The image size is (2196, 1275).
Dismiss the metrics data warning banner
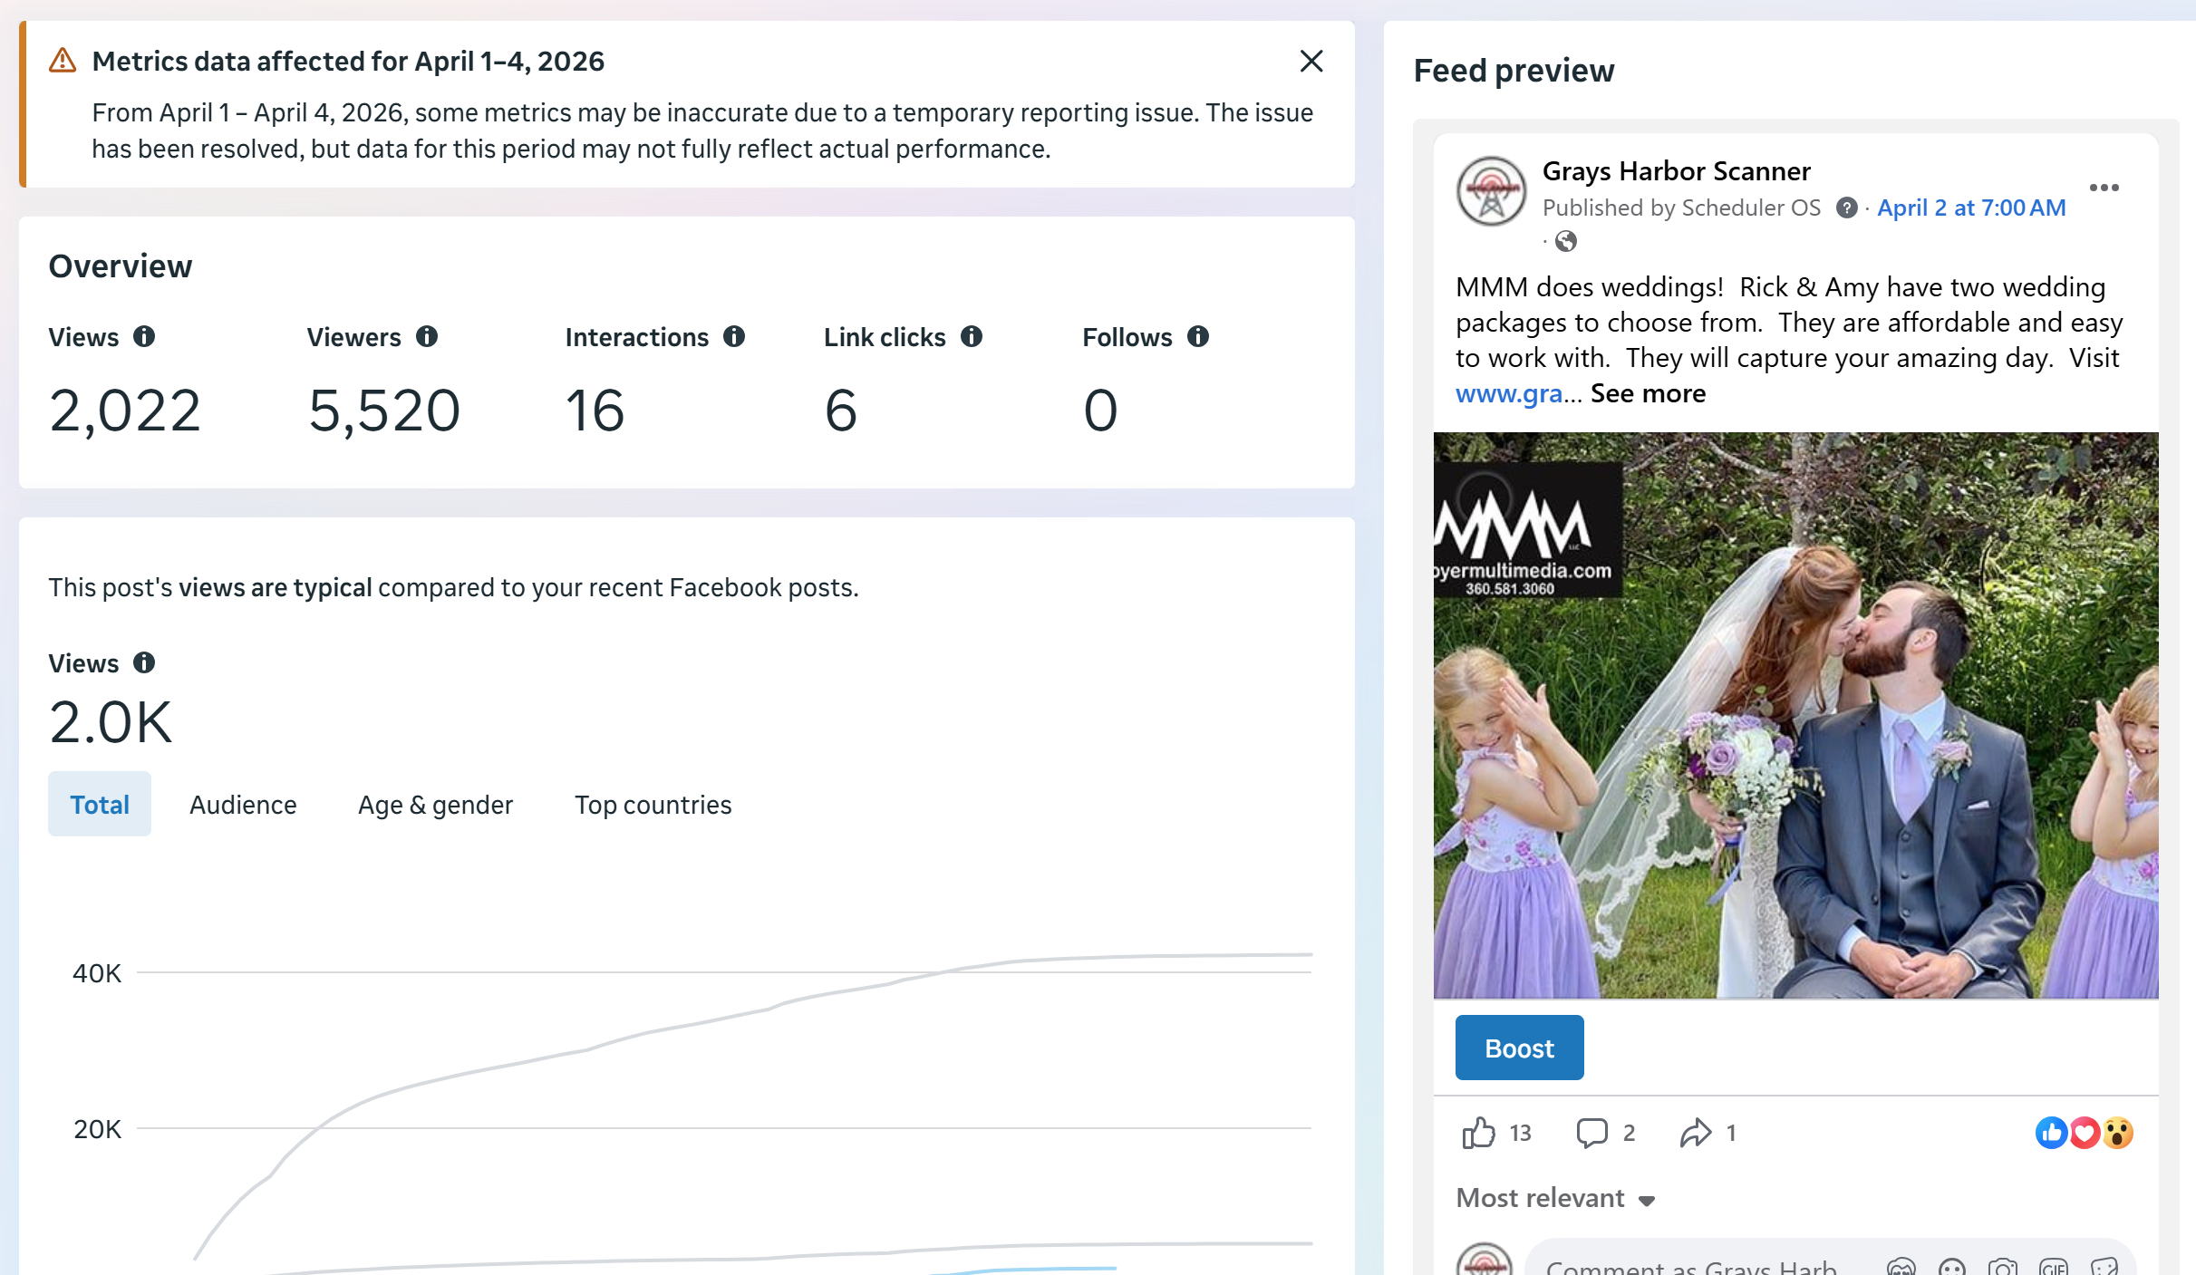pos(1311,62)
